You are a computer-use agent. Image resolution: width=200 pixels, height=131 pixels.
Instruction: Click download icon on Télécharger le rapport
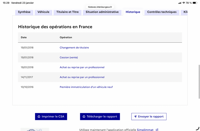tap(84, 117)
